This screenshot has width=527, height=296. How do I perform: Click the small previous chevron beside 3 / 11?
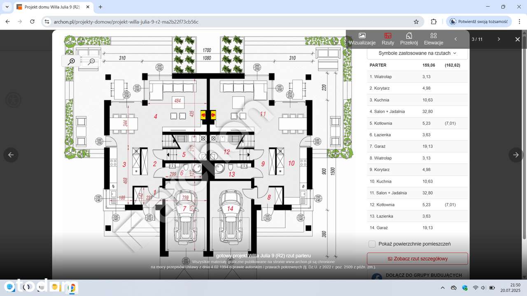point(455,39)
